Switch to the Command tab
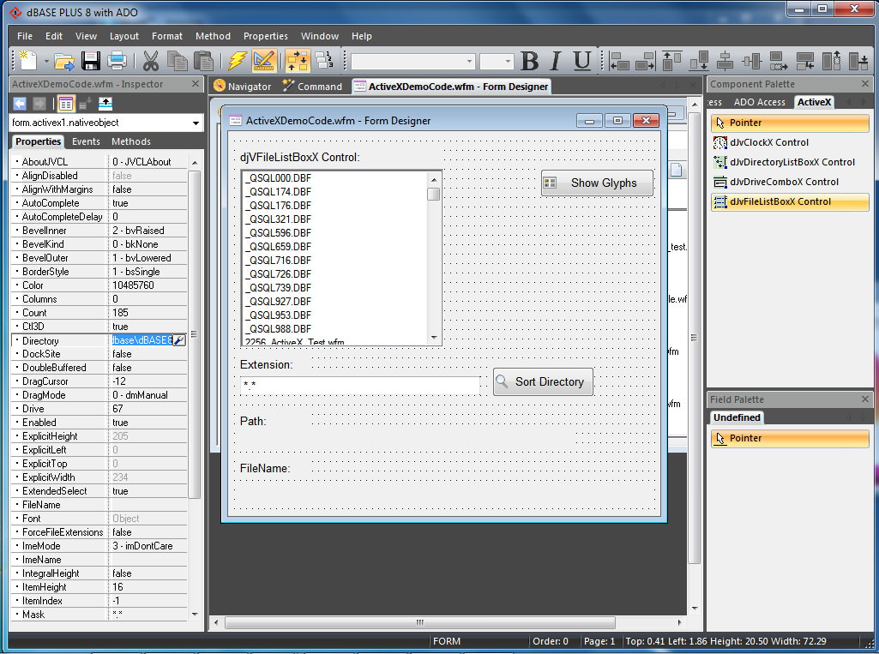The image size is (879, 654). tap(312, 87)
